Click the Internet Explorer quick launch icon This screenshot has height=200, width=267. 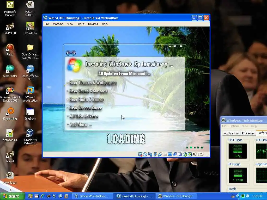pyautogui.click(x=43, y=196)
